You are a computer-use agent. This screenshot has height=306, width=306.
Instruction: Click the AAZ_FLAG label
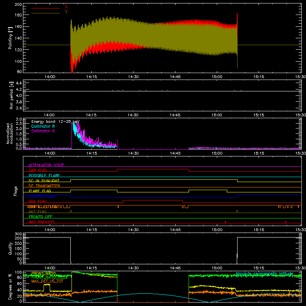[37, 212]
